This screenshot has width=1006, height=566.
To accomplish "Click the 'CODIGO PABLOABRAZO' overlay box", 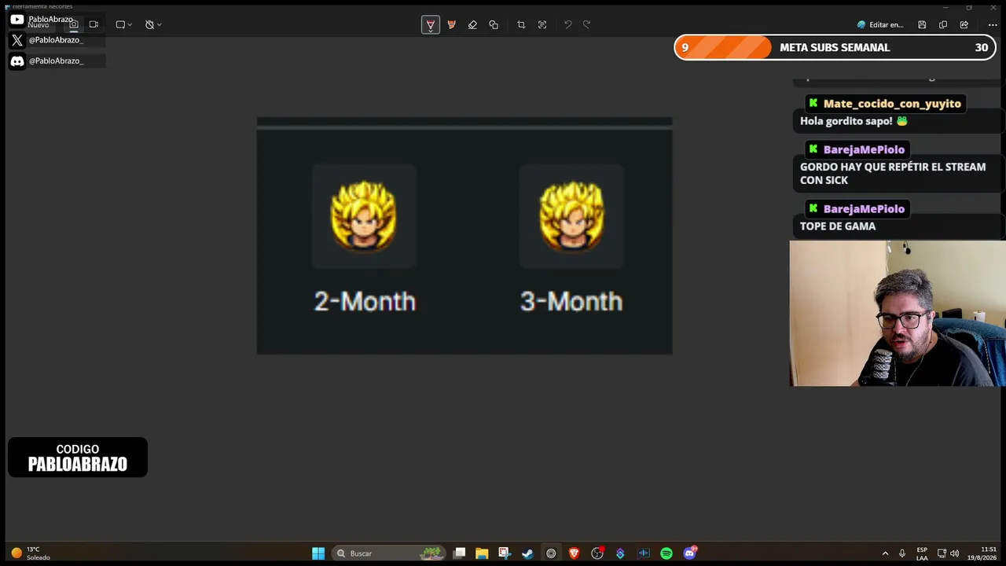I will point(78,458).
